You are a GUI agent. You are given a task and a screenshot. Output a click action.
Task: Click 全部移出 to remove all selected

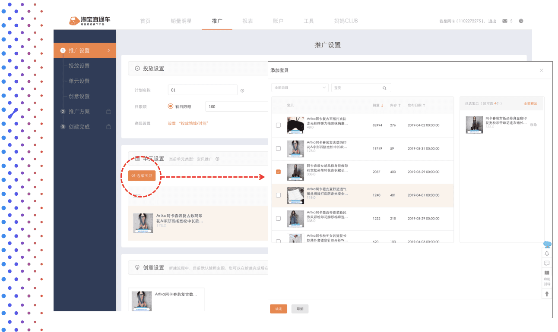point(531,103)
